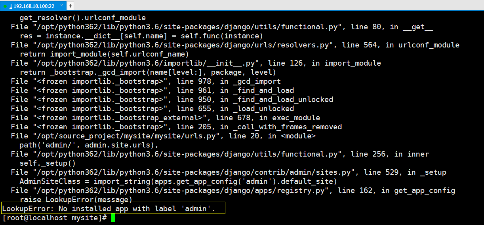This screenshot has height=225, width=484.
Task: Click the 'raise LookupError(message)' line
Action: point(76,200)
